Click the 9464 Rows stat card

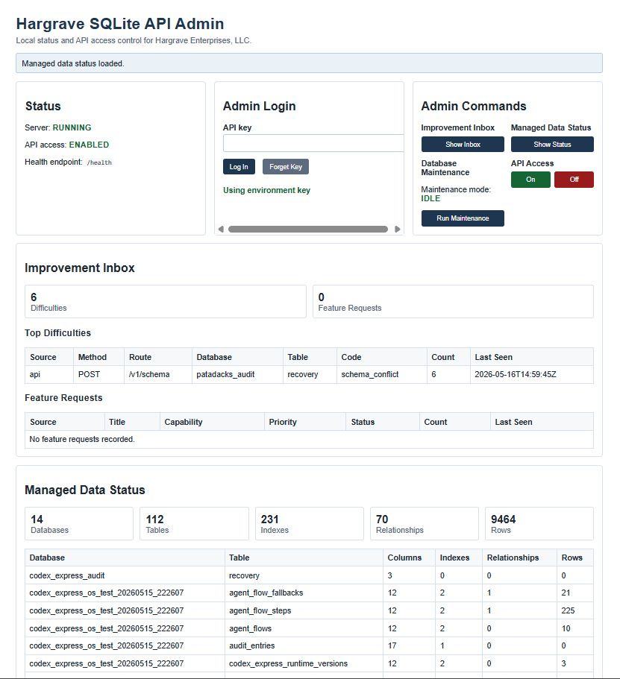[539, 523]
